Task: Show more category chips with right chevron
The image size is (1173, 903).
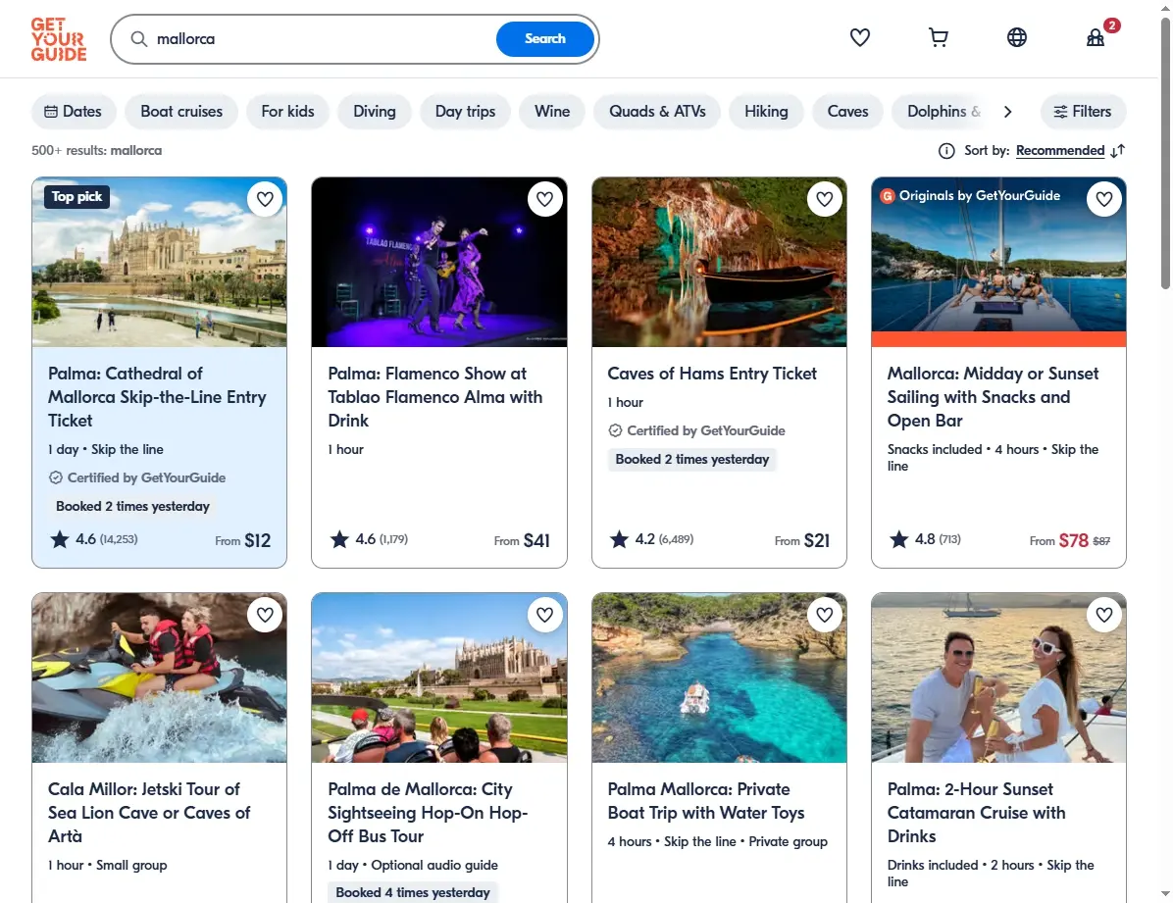Action: coord(1007,112)
